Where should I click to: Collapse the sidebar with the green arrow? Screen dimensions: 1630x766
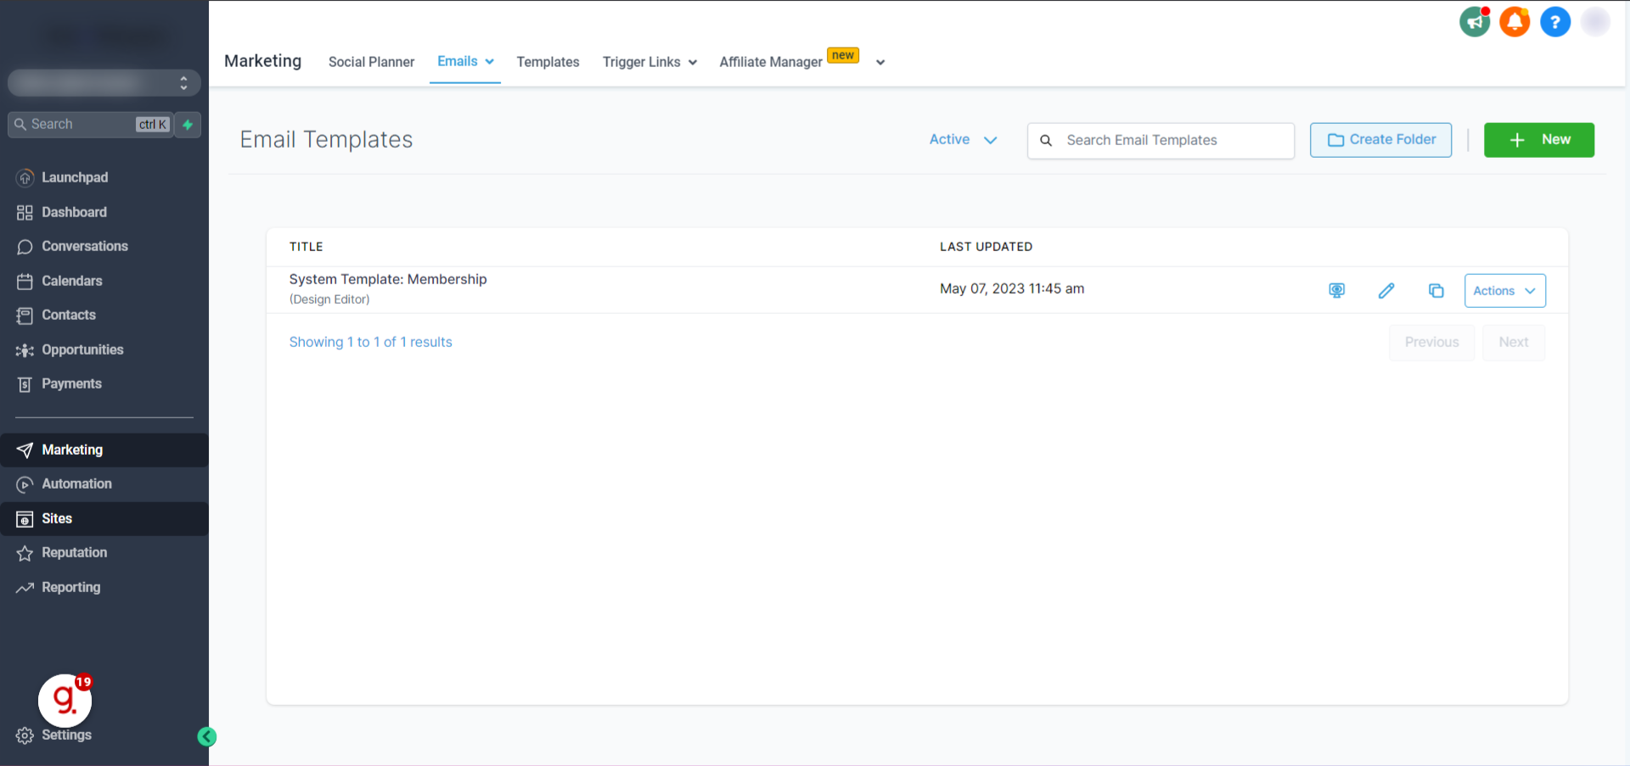pos(206,736)
